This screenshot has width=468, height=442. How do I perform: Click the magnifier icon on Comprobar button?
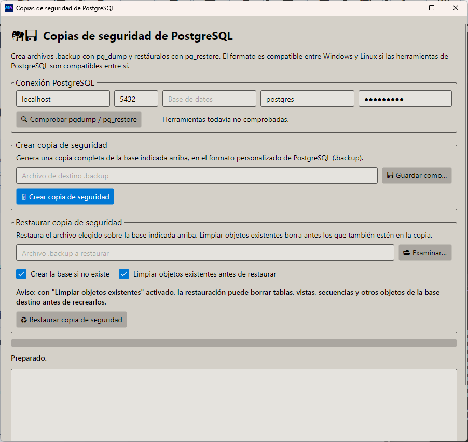[24, 119]
